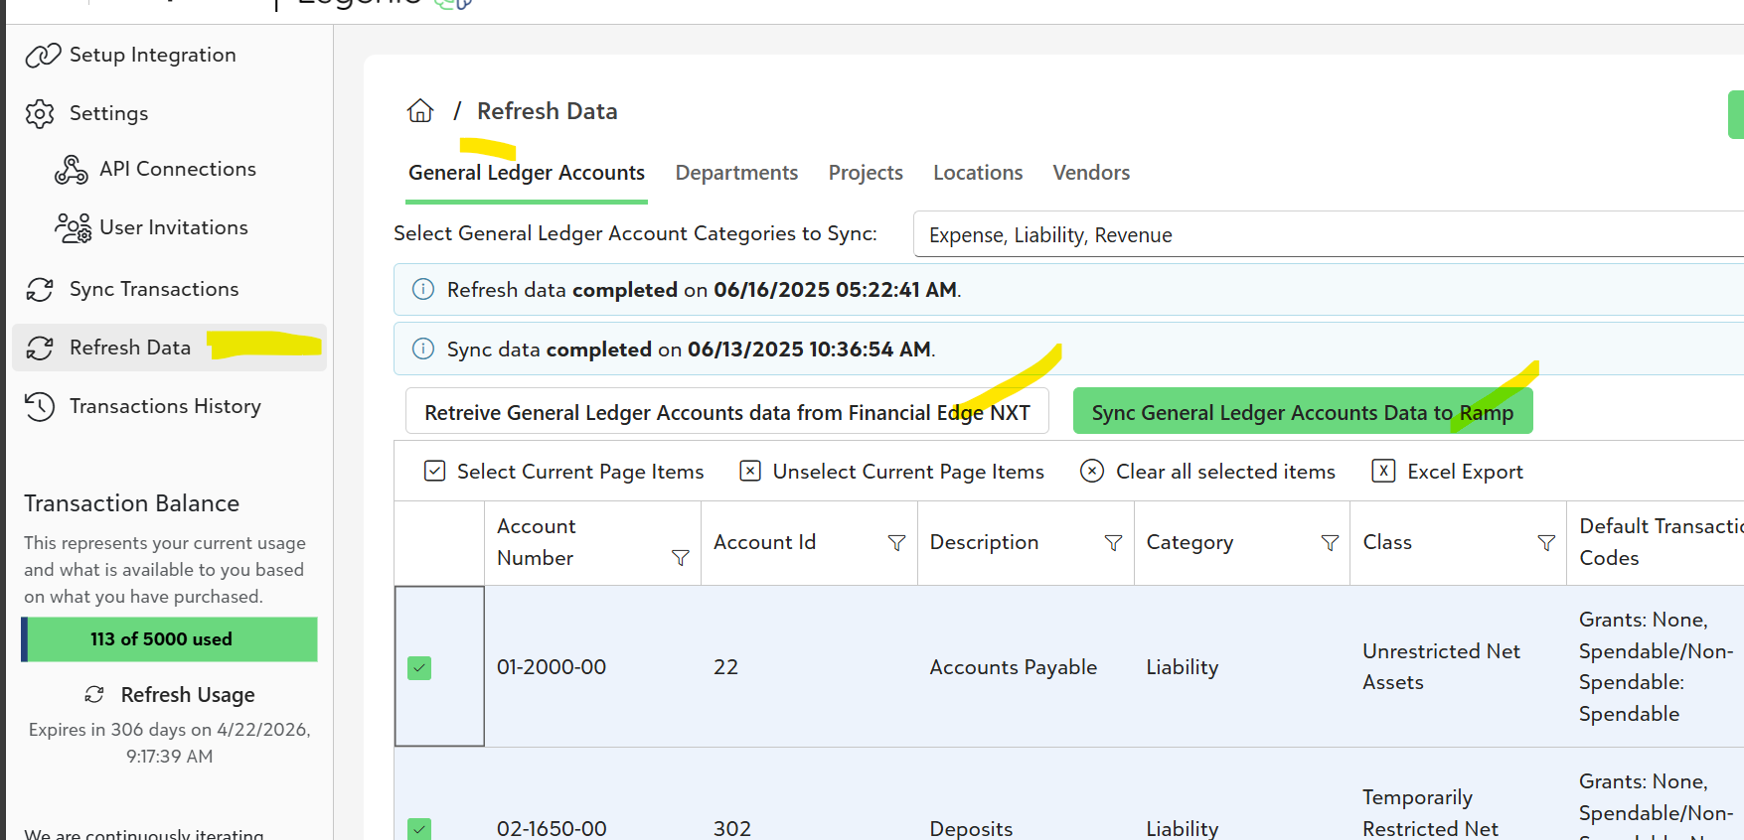Image resolution: width=1744 pixels, height=840 pixels.
Task: Click the Settings gear icon
Action: tap(40, 114)
